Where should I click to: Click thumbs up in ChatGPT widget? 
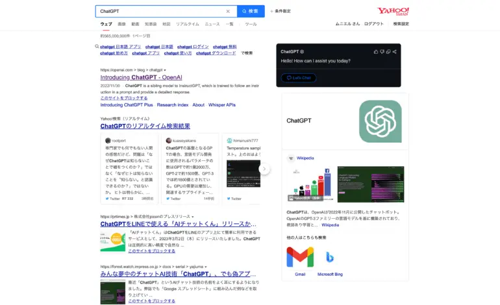click(375, 52)
